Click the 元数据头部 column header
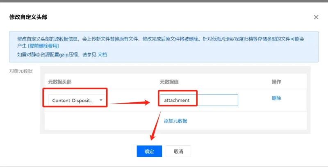Screen dimensions: 328x167 point(60,82)
